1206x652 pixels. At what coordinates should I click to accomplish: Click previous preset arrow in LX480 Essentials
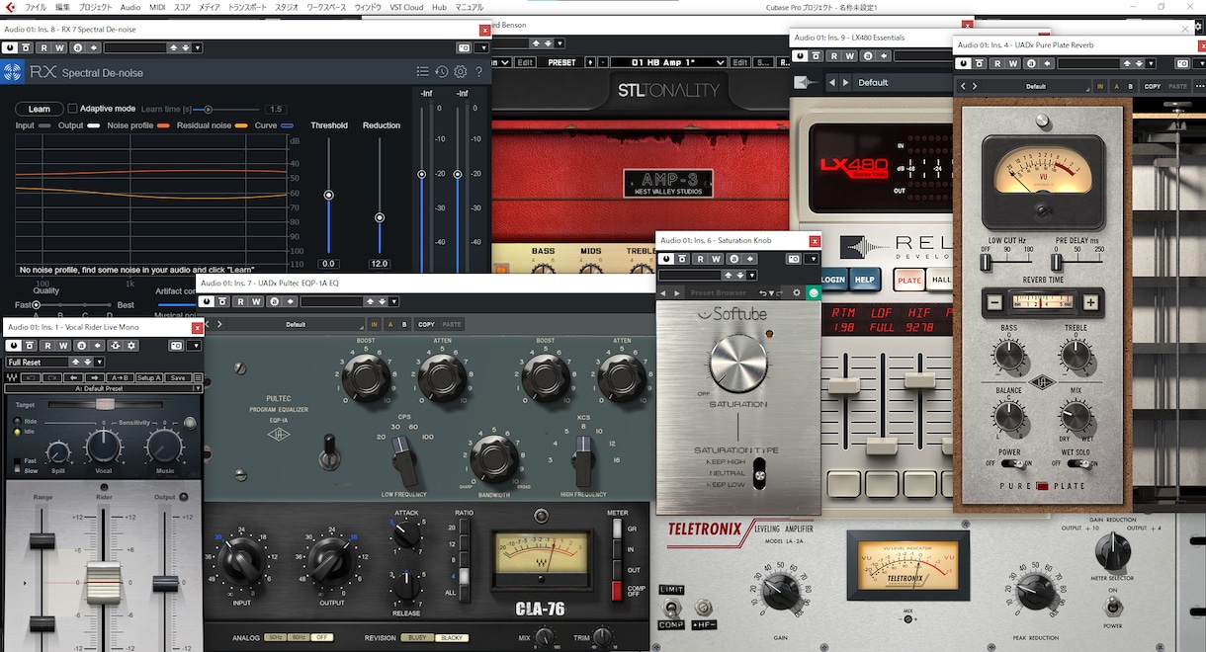pyautogui.click(x=831, y=82)
